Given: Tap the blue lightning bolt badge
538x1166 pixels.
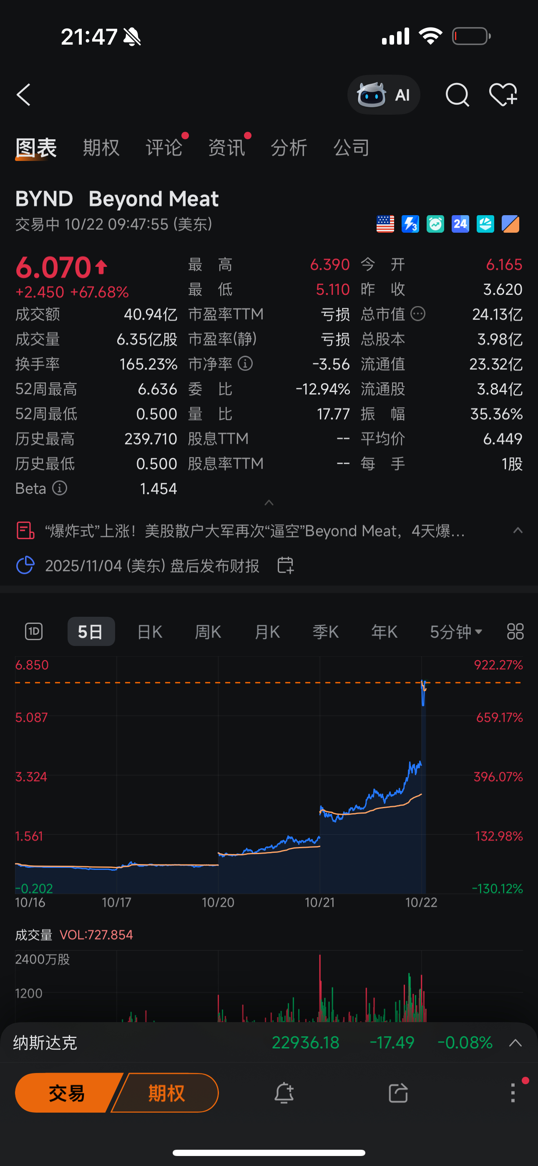Looking at the screenshot, I should 410,224.
